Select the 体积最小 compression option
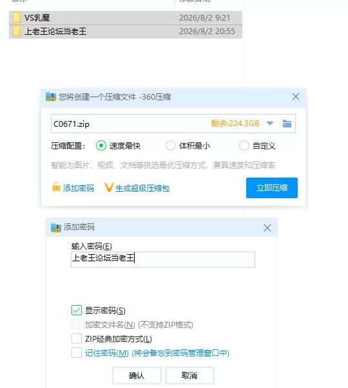 (x=171, y=145)
